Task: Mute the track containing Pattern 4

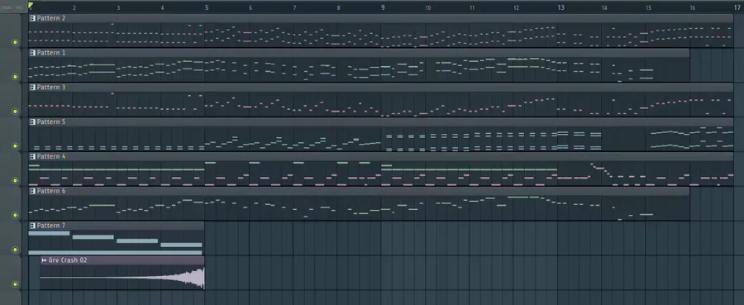Action: [15, 181]
